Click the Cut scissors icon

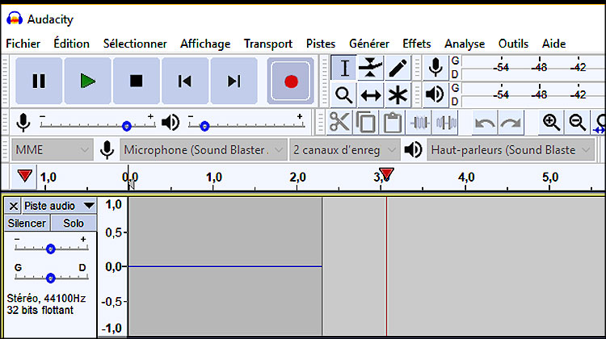[339, 123]
